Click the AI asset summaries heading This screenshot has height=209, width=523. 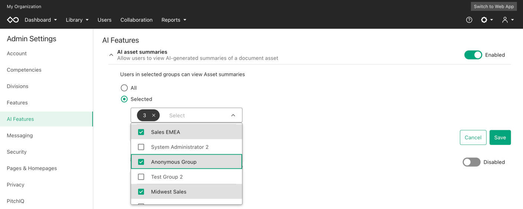tap(142, 52)
